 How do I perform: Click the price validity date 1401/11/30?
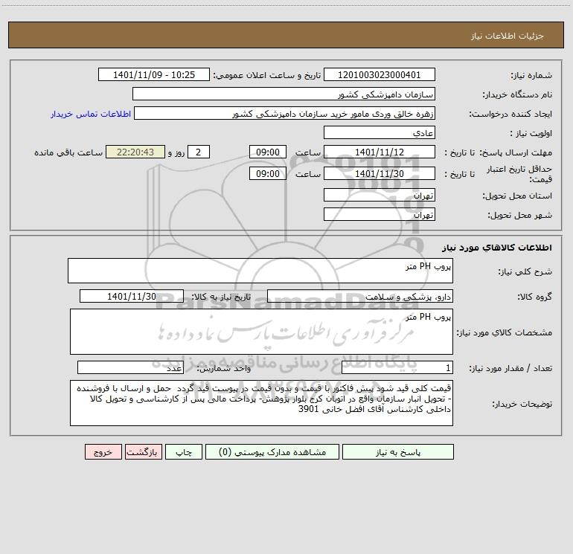point(380,173)
